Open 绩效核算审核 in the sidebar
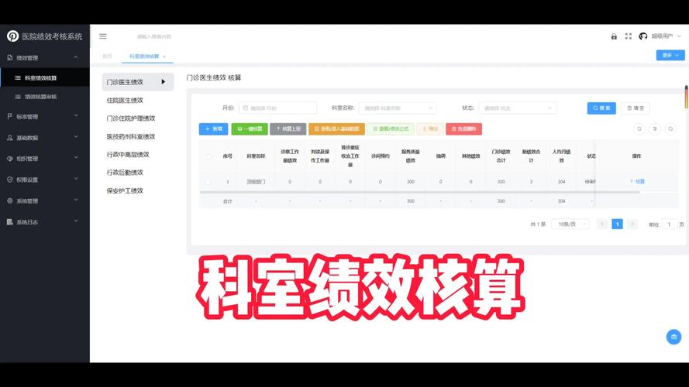 point(45,97)
